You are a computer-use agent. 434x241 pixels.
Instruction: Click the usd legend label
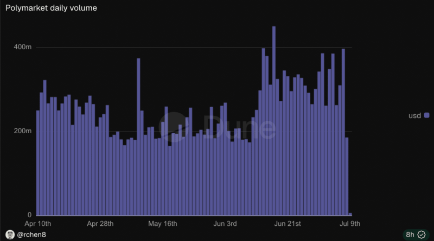point(414,115)
